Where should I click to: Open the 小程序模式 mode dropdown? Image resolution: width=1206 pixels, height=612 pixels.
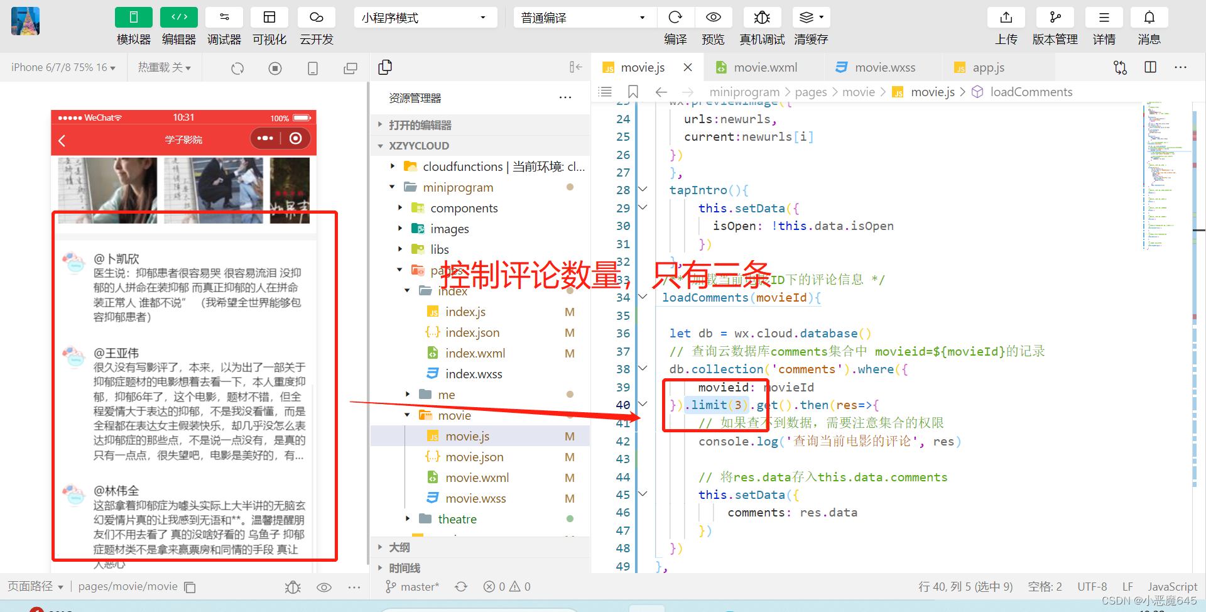point(425,17)
